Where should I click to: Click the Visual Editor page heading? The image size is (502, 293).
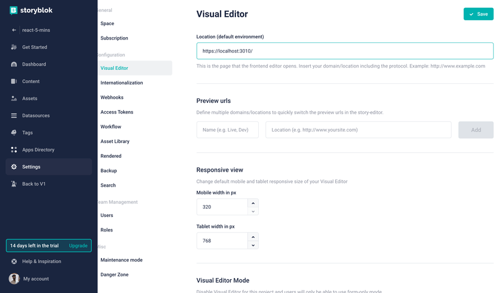(x=222, y=14)
